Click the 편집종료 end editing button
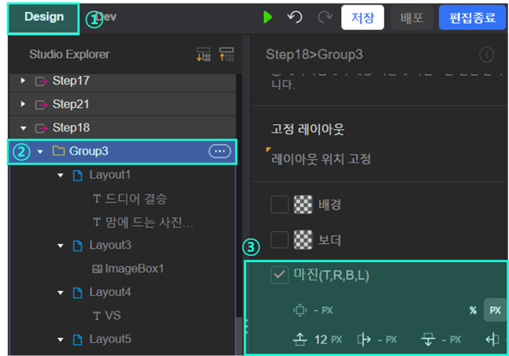The height and width of the screenshot is (356, 509). 472,18
